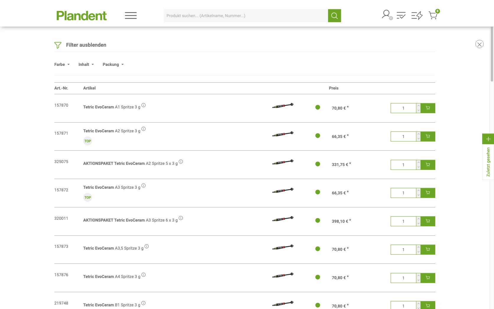Click the TOP badge under article 157872
494x309 pixels.
(88, 198)
